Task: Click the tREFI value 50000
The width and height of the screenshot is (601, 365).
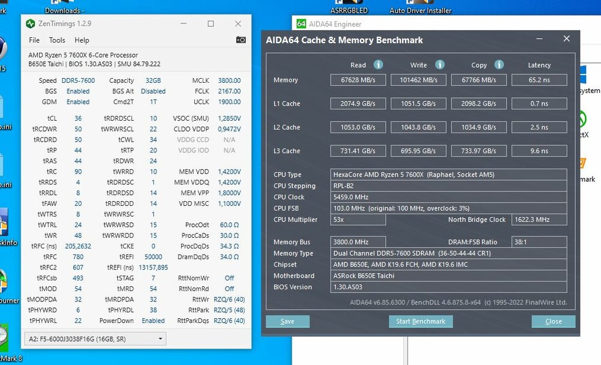Action: (153, 257)
